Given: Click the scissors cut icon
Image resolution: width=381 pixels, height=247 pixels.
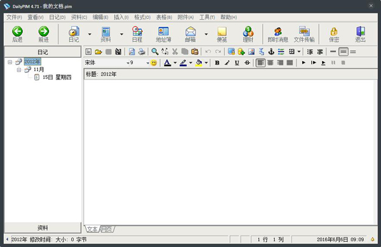Looking at the screenshot, I should pyautogui.click(x=175, y=51).
